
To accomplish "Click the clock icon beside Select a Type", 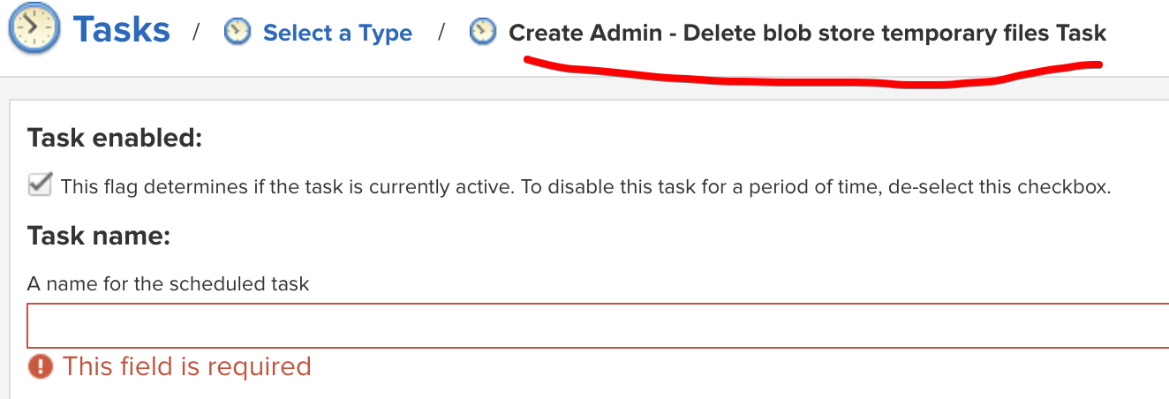I will click(237, 33).
